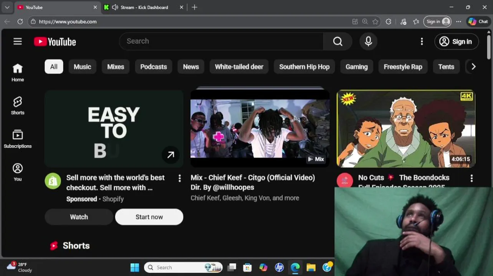Select the Mixes filter chip

click(116, 67)
